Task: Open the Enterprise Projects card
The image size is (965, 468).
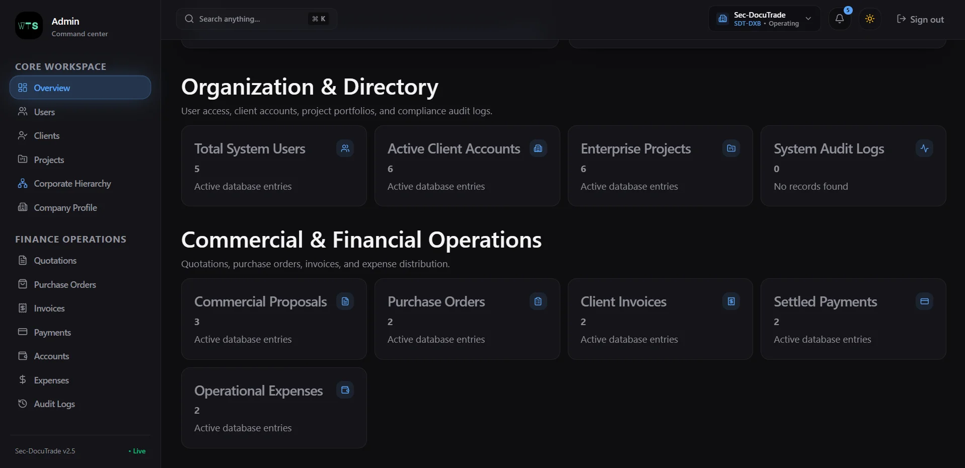Action: (x=660, y=166)
